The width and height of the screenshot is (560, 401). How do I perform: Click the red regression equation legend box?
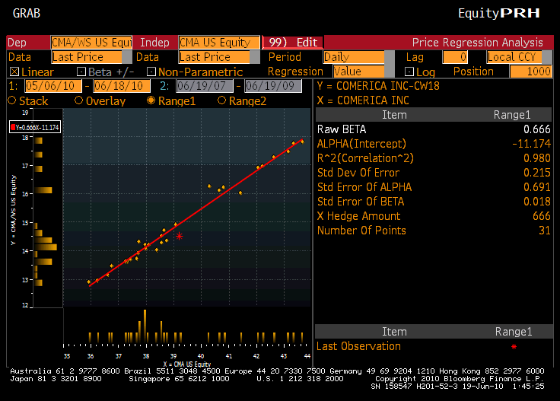tap(35, 127)
